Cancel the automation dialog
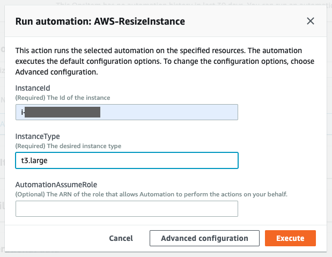The width and height of the screenshot is (332, 257). click(121, 238)
